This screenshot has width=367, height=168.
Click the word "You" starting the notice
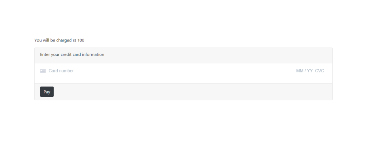pos(38,40)
